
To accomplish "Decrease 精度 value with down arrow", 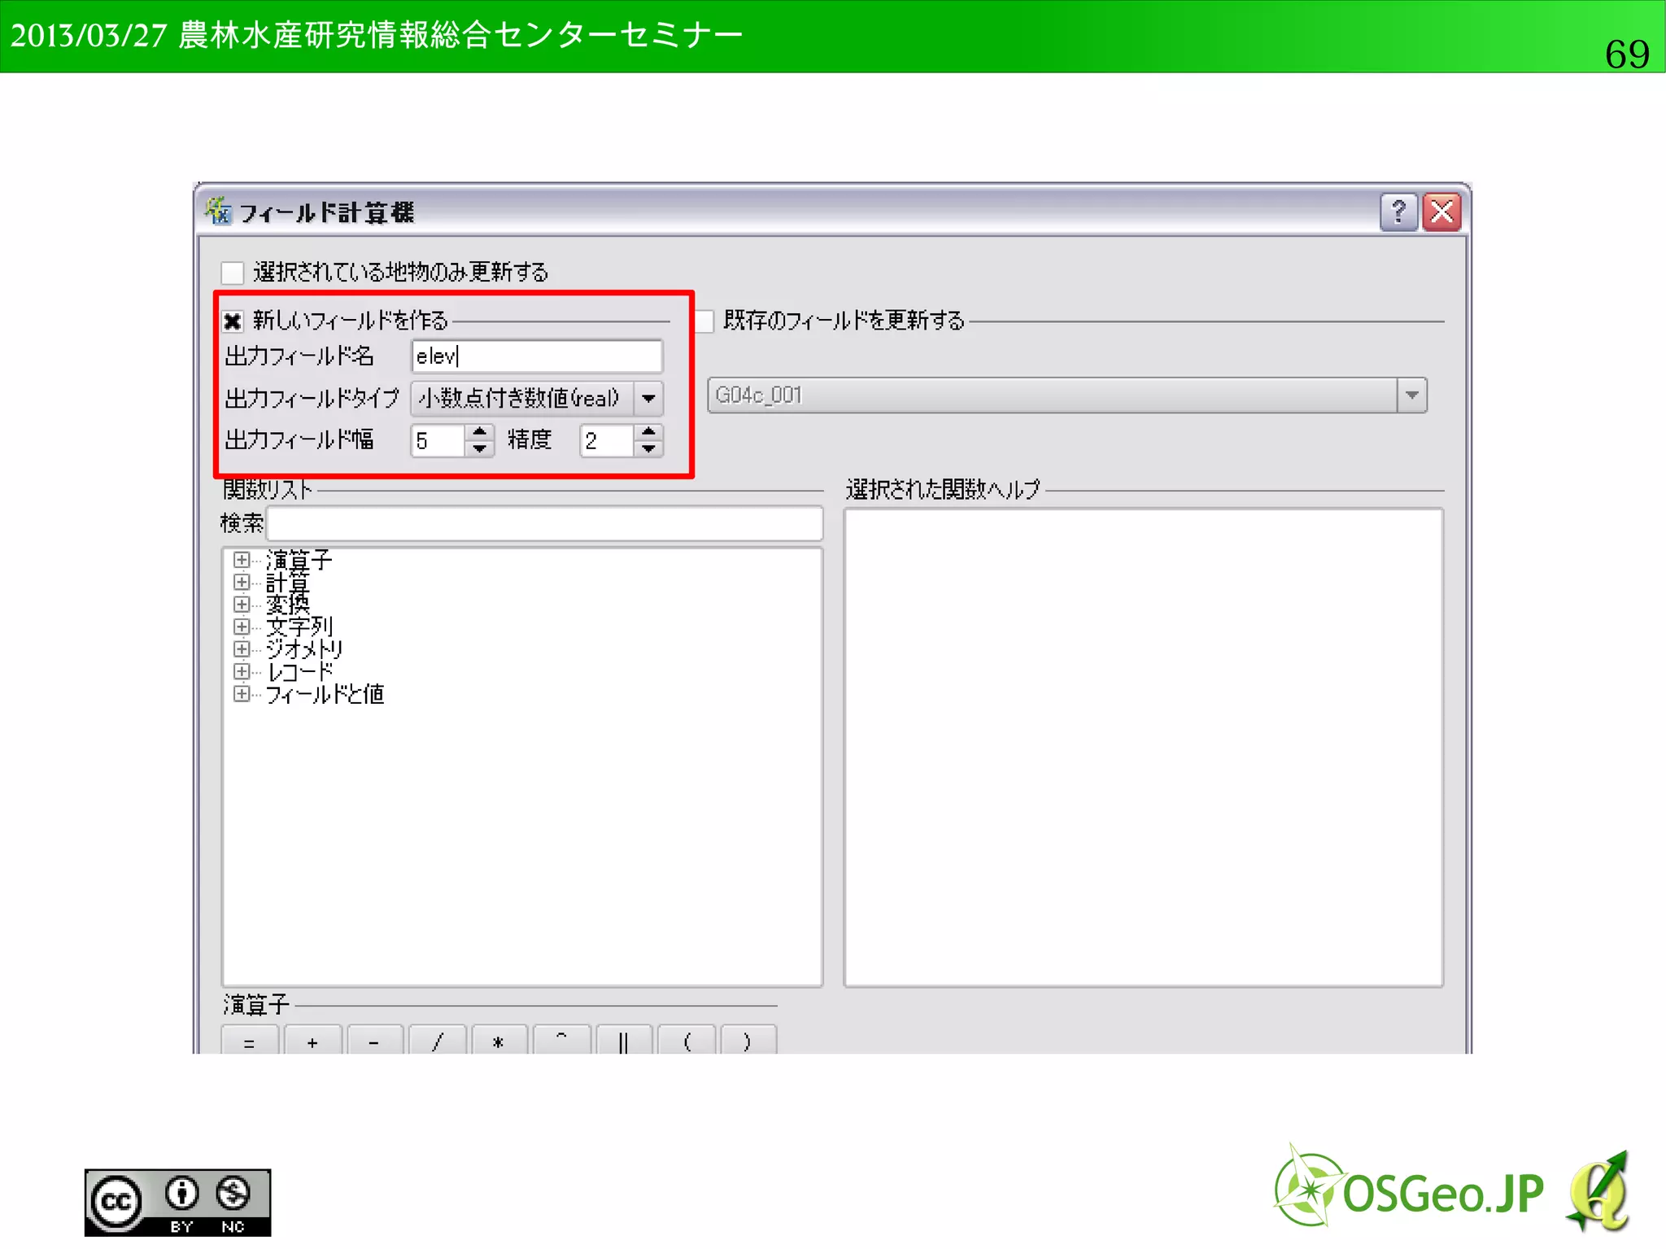I will (648, 449).
